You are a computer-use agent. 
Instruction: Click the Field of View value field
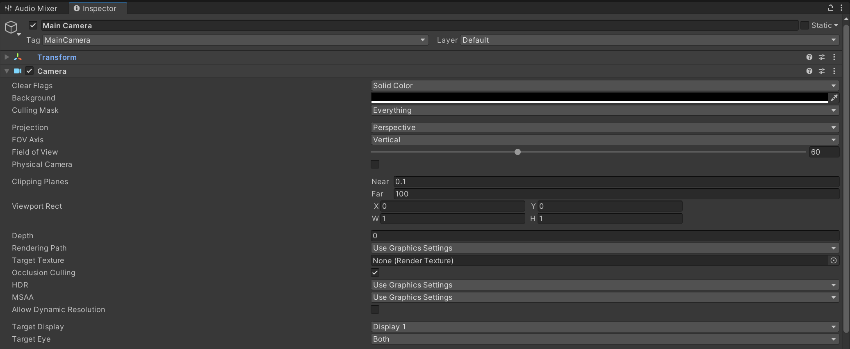824,152
